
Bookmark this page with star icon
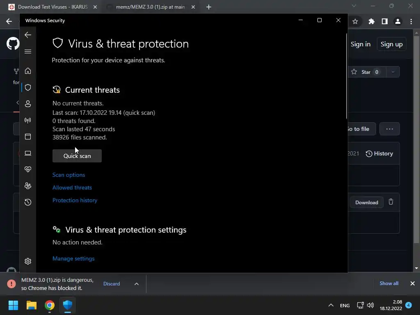[x=355, y=21]
